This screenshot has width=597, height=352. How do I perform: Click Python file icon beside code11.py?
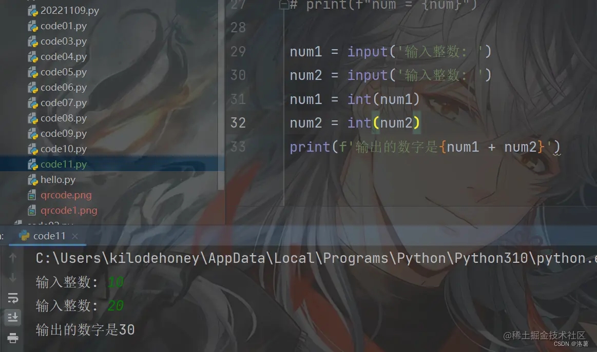click(33, 164)
